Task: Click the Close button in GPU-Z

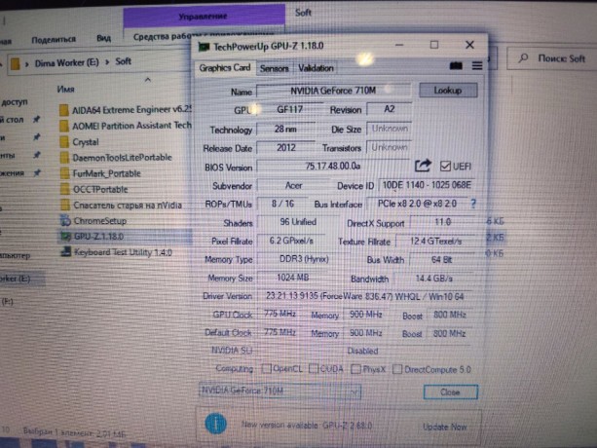Action: (450, 392)
